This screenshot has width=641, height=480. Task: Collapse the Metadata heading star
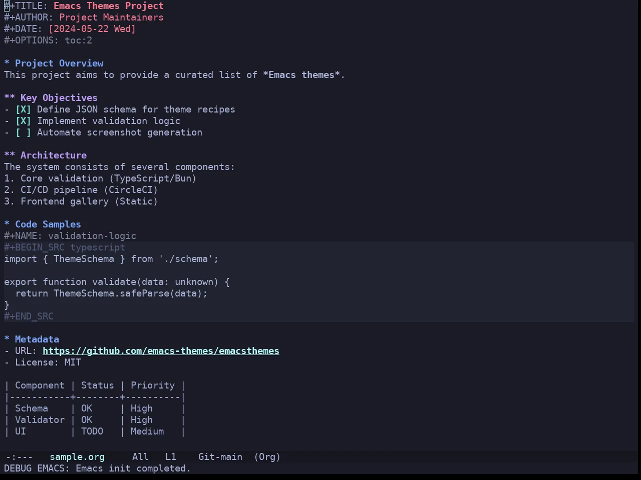(x=7, y=339)
